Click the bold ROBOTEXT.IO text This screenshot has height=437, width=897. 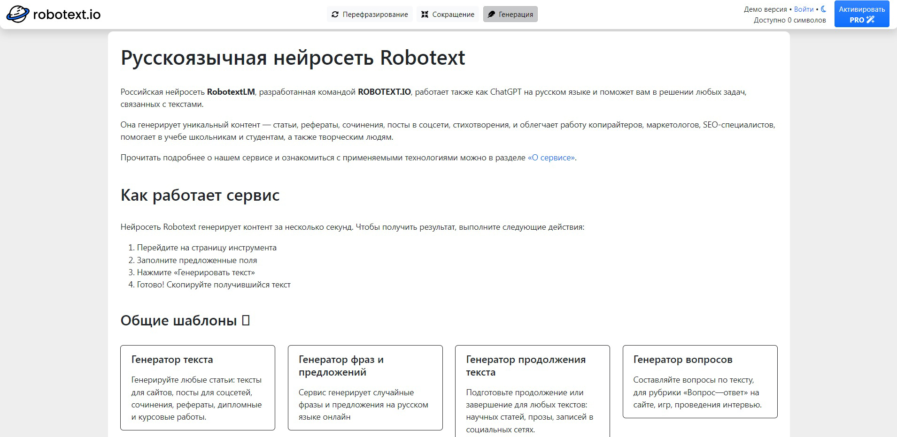coord(384,92)
